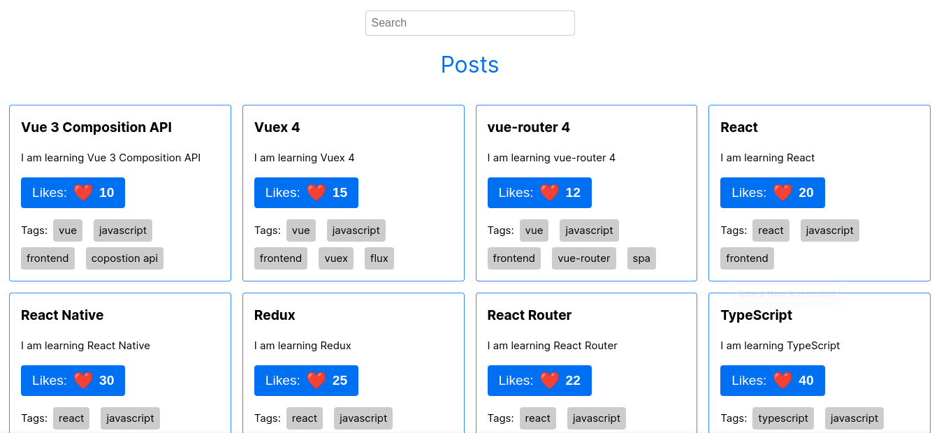Select the 'spa' tag
Image resolution: width=932 pixels, height=433 pixels.
(641, 258)
